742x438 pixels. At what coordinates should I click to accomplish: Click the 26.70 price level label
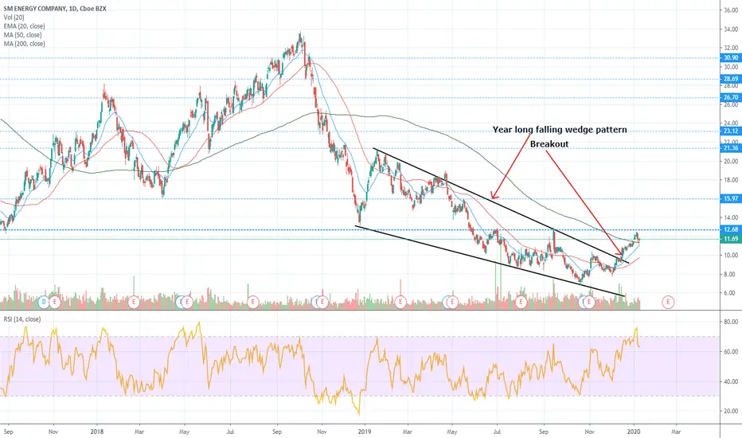(731, 97)
